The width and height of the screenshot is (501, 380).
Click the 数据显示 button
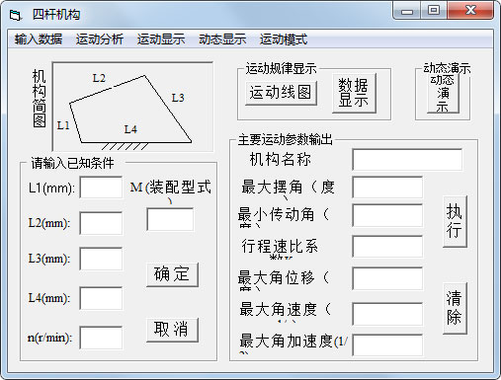click(354, 93)
